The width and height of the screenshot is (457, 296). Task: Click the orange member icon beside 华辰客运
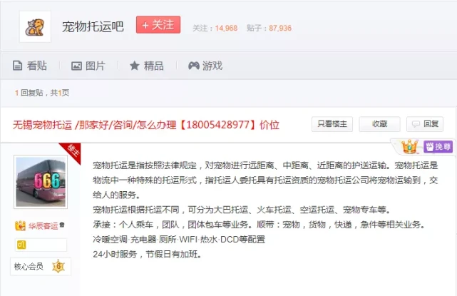[x=20, y=225]
